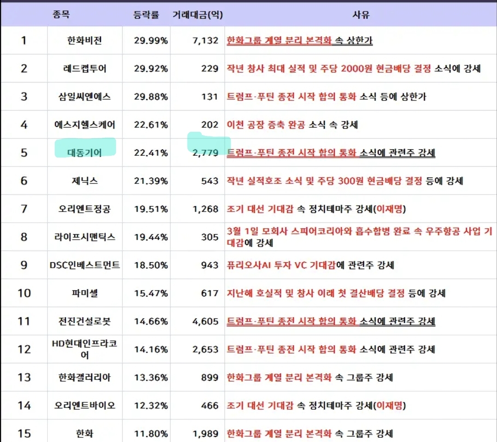Click the 19.44% change rate value
Viewport: 497px width, 442px height.
[x=151, y=237]
